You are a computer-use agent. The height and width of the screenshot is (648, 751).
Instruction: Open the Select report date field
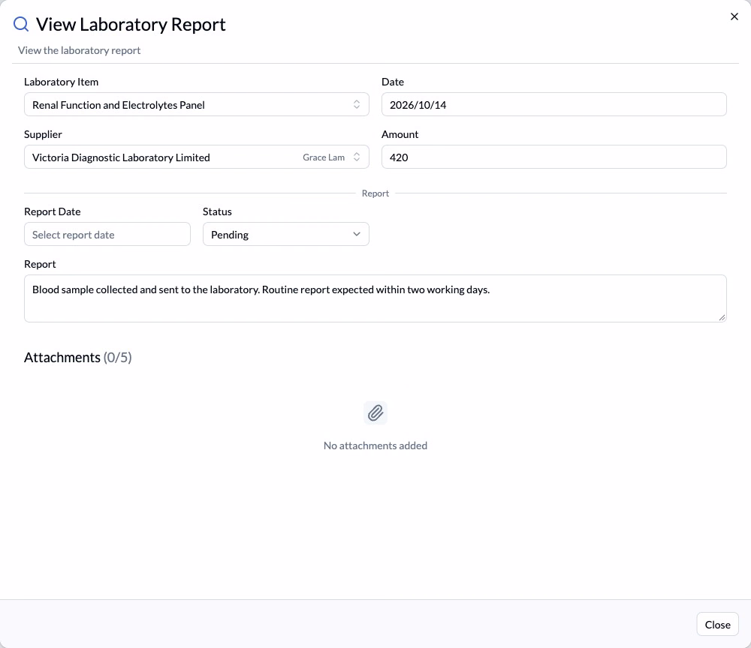(x=107, y=234)
